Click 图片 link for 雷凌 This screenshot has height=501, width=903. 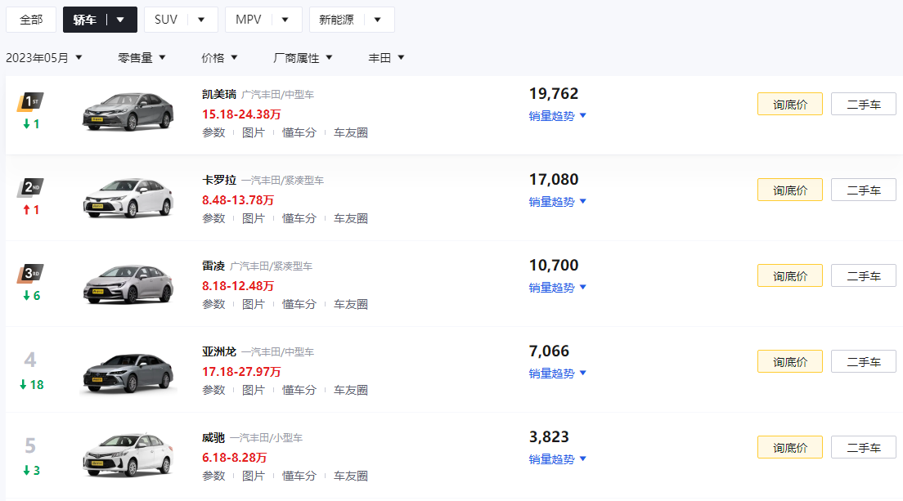click(x=254, y=304)
